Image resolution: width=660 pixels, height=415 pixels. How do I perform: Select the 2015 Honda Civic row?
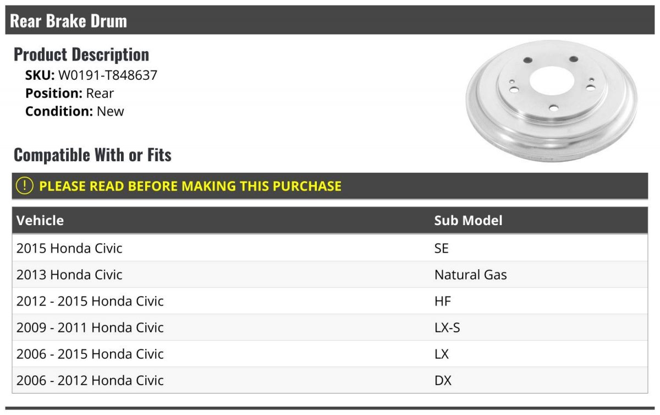[330, 248]
